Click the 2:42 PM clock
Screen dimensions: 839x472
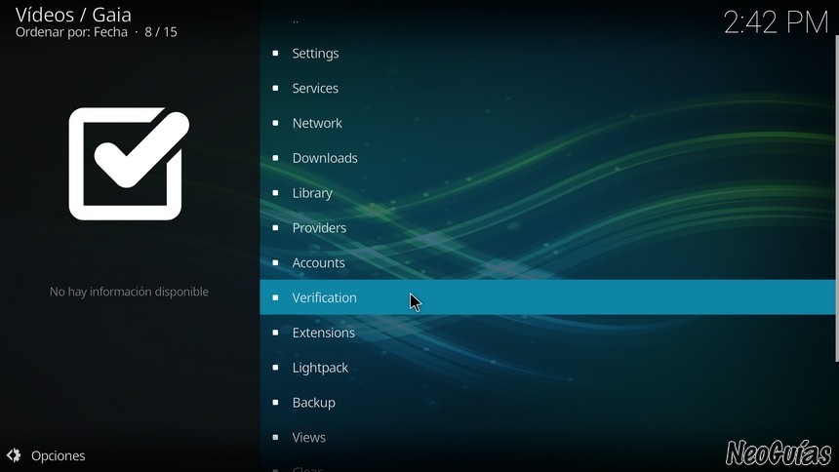776,22
